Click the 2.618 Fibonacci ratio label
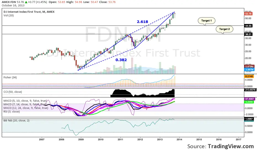 click(x=143, y=22)
